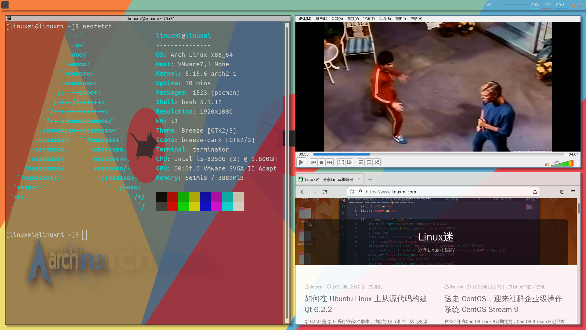Screen dimensions: 586x330
Task: Click the VLC video display area
Action: tap(438, 87)
